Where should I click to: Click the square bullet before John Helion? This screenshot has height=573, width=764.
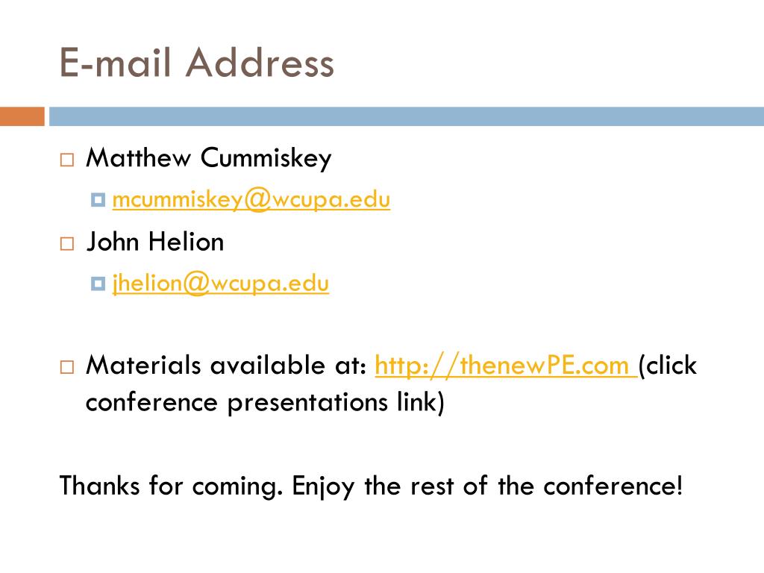67,244
